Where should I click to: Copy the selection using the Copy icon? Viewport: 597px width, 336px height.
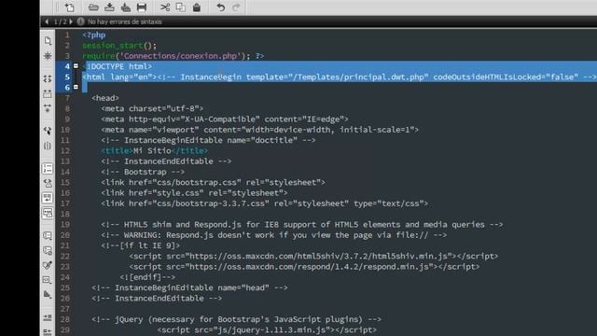(180, 7)
